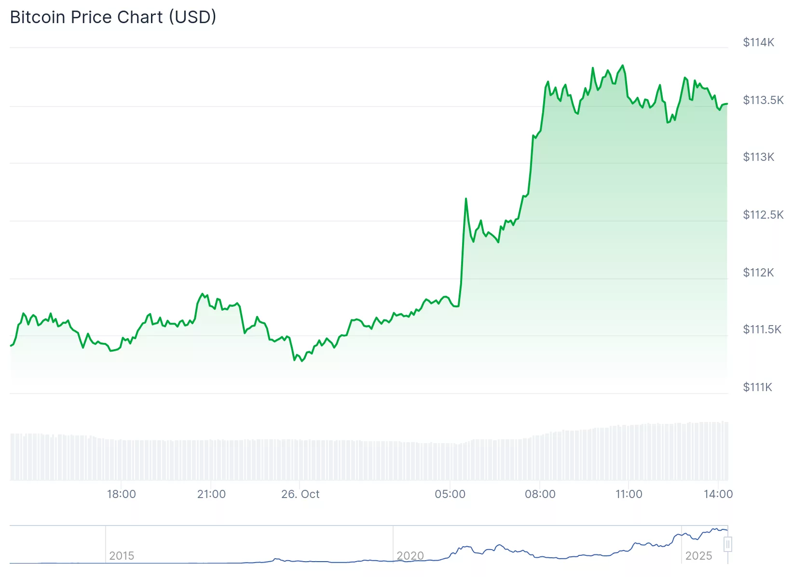The height and width of the screenshot is (578, 793).
Task: Select the 05:00 time axis label
Action: pyautogui.click(x=450, y=494)
